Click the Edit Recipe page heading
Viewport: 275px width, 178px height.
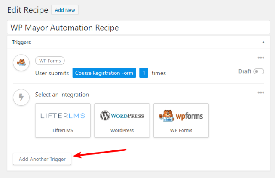click(27, 10)
